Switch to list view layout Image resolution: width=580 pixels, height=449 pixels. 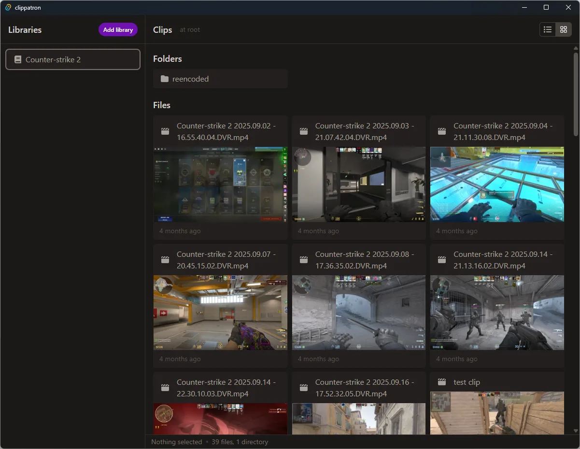click(x=548, y=29)
